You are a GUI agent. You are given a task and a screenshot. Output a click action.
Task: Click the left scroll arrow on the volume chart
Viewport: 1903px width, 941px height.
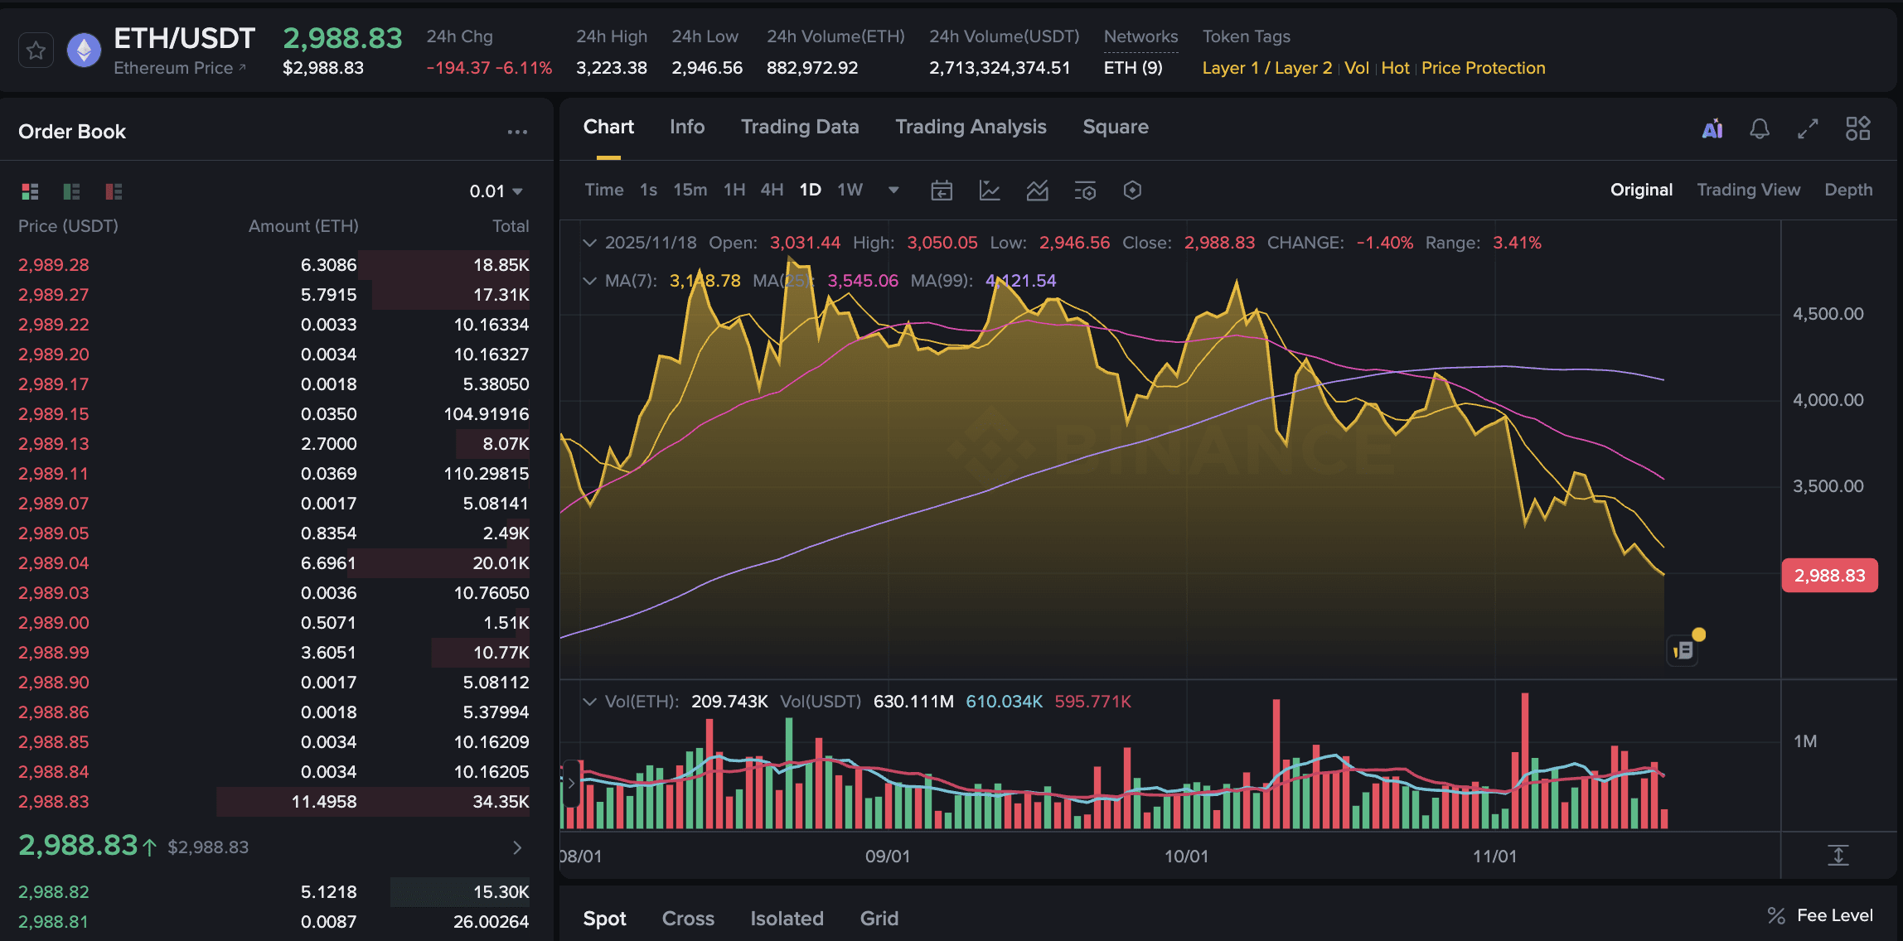click(x=571, y=782)
